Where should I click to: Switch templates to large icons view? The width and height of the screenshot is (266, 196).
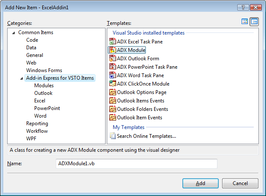click(244, 21)
